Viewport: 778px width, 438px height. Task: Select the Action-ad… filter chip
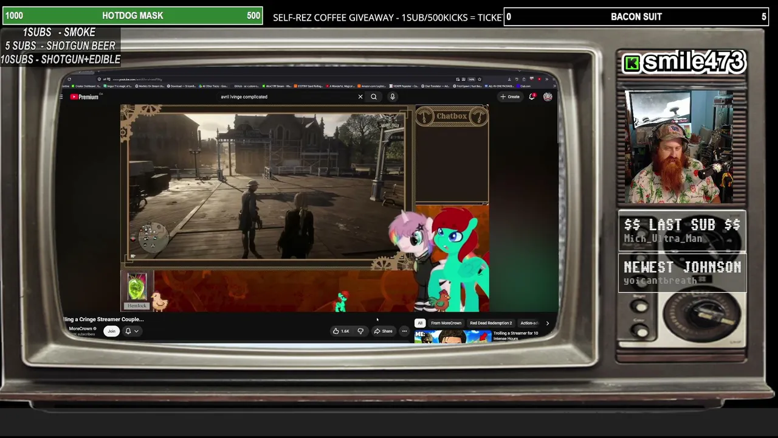529,323
